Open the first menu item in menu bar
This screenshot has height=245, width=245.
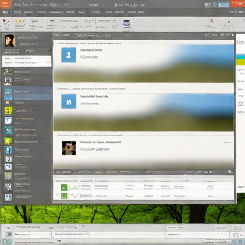pyautogui.click(x=5, y=12)
